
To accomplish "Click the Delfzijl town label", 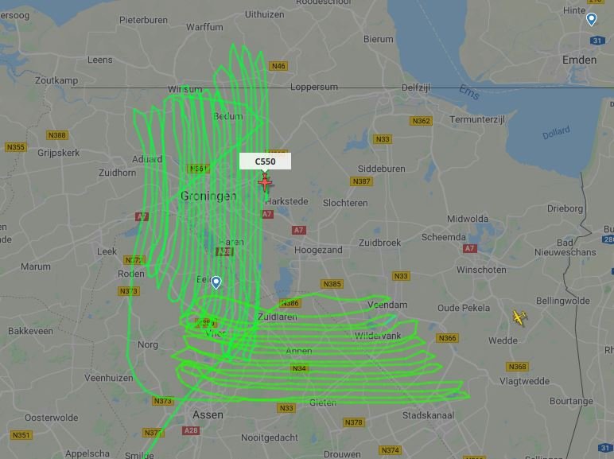I will click(416, 88).
